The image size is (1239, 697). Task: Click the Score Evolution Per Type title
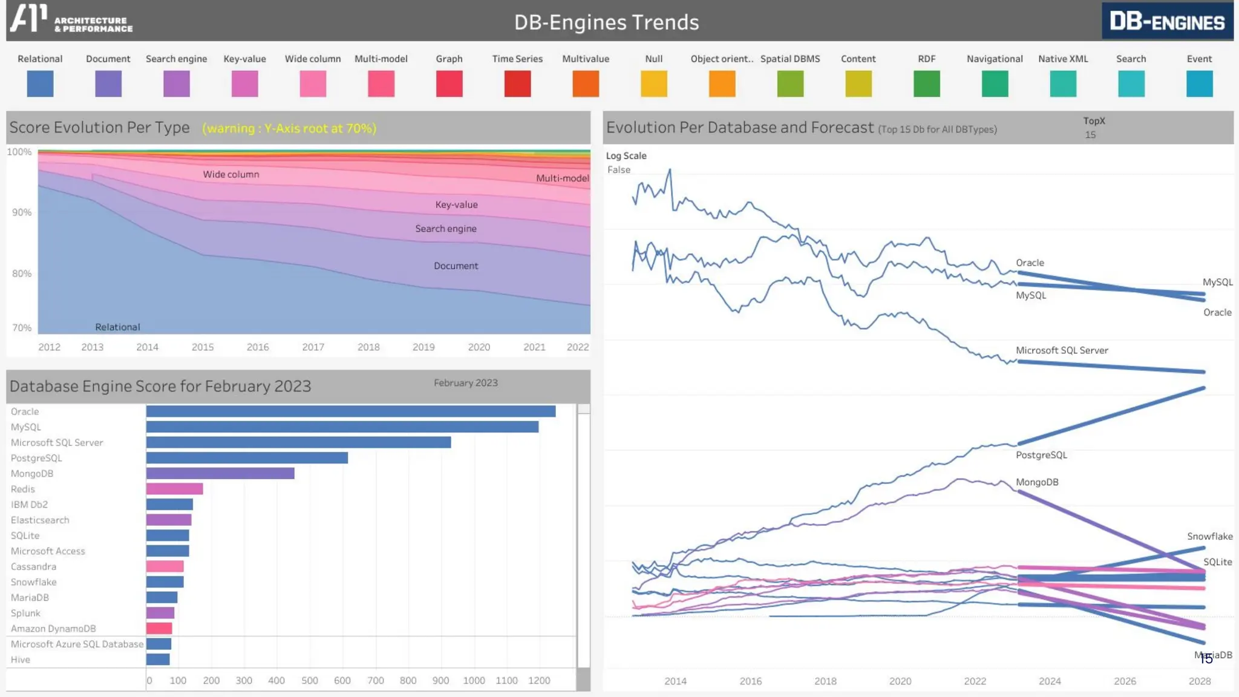tap(99, 128)
